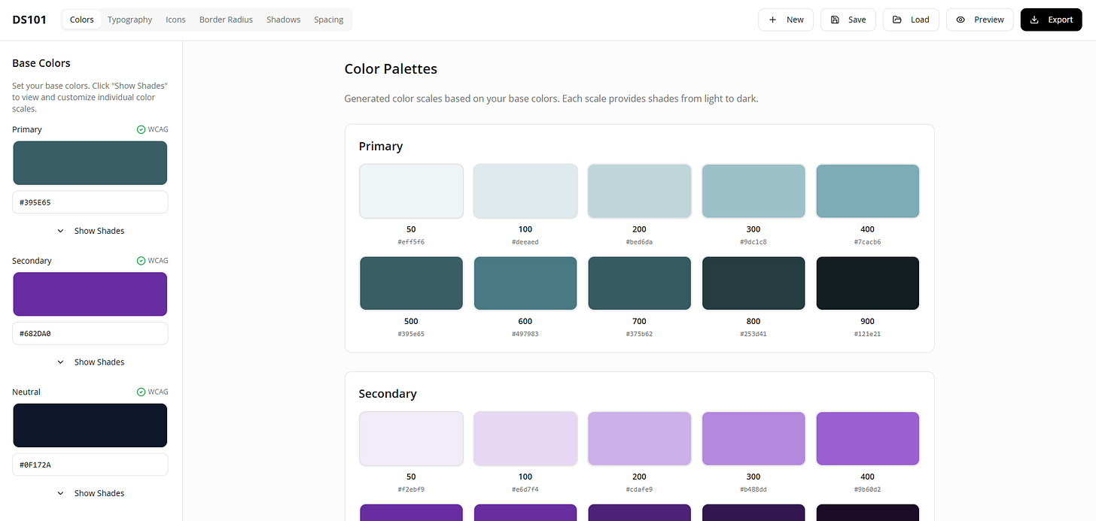
Task: Click the plus icon in New button
Action: [x=773, y=20]
